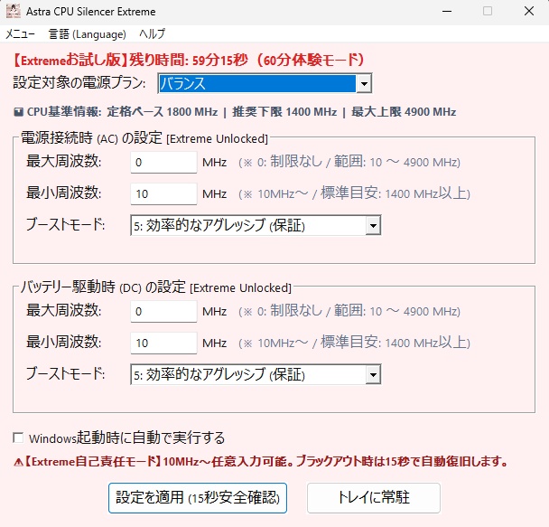The height and width of the screenshot is (527, 549).
Task: Open the 言語 (Language) menu
Action: click(88, 34)
